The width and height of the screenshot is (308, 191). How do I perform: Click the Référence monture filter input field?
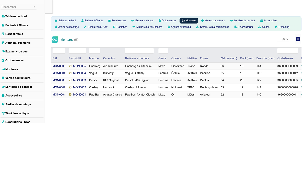[x=139, y=51]
